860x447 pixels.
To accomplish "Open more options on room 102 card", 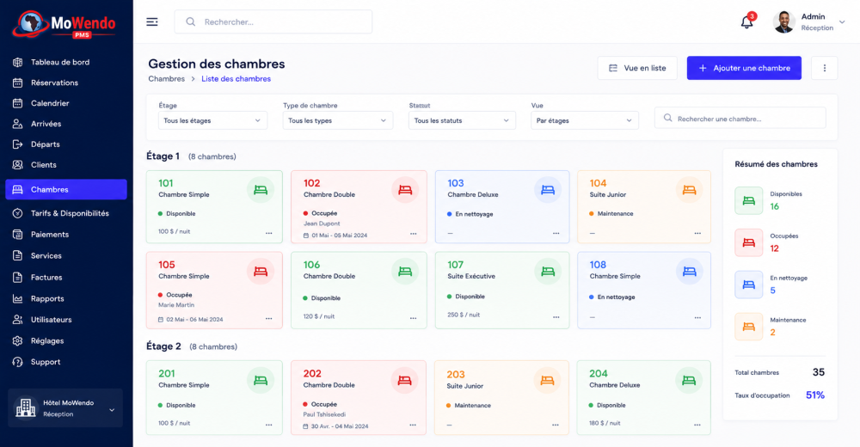I will 413,234.
